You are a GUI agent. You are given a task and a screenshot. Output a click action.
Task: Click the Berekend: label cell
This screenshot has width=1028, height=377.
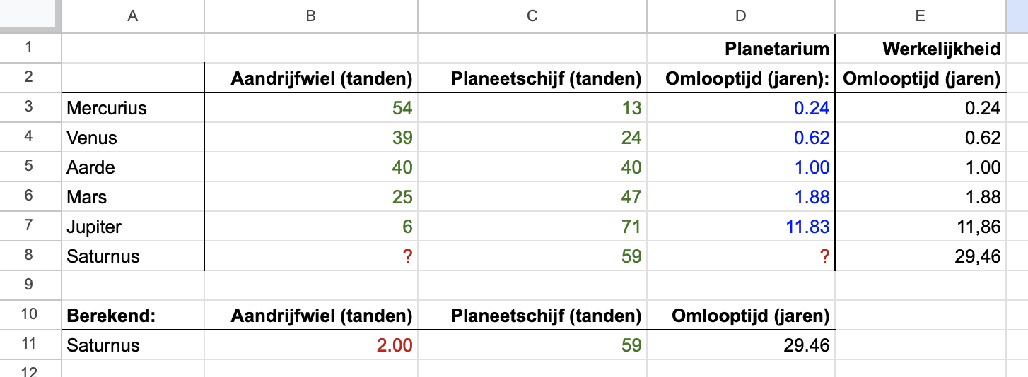pyautogui.click(x=132, y=315)
